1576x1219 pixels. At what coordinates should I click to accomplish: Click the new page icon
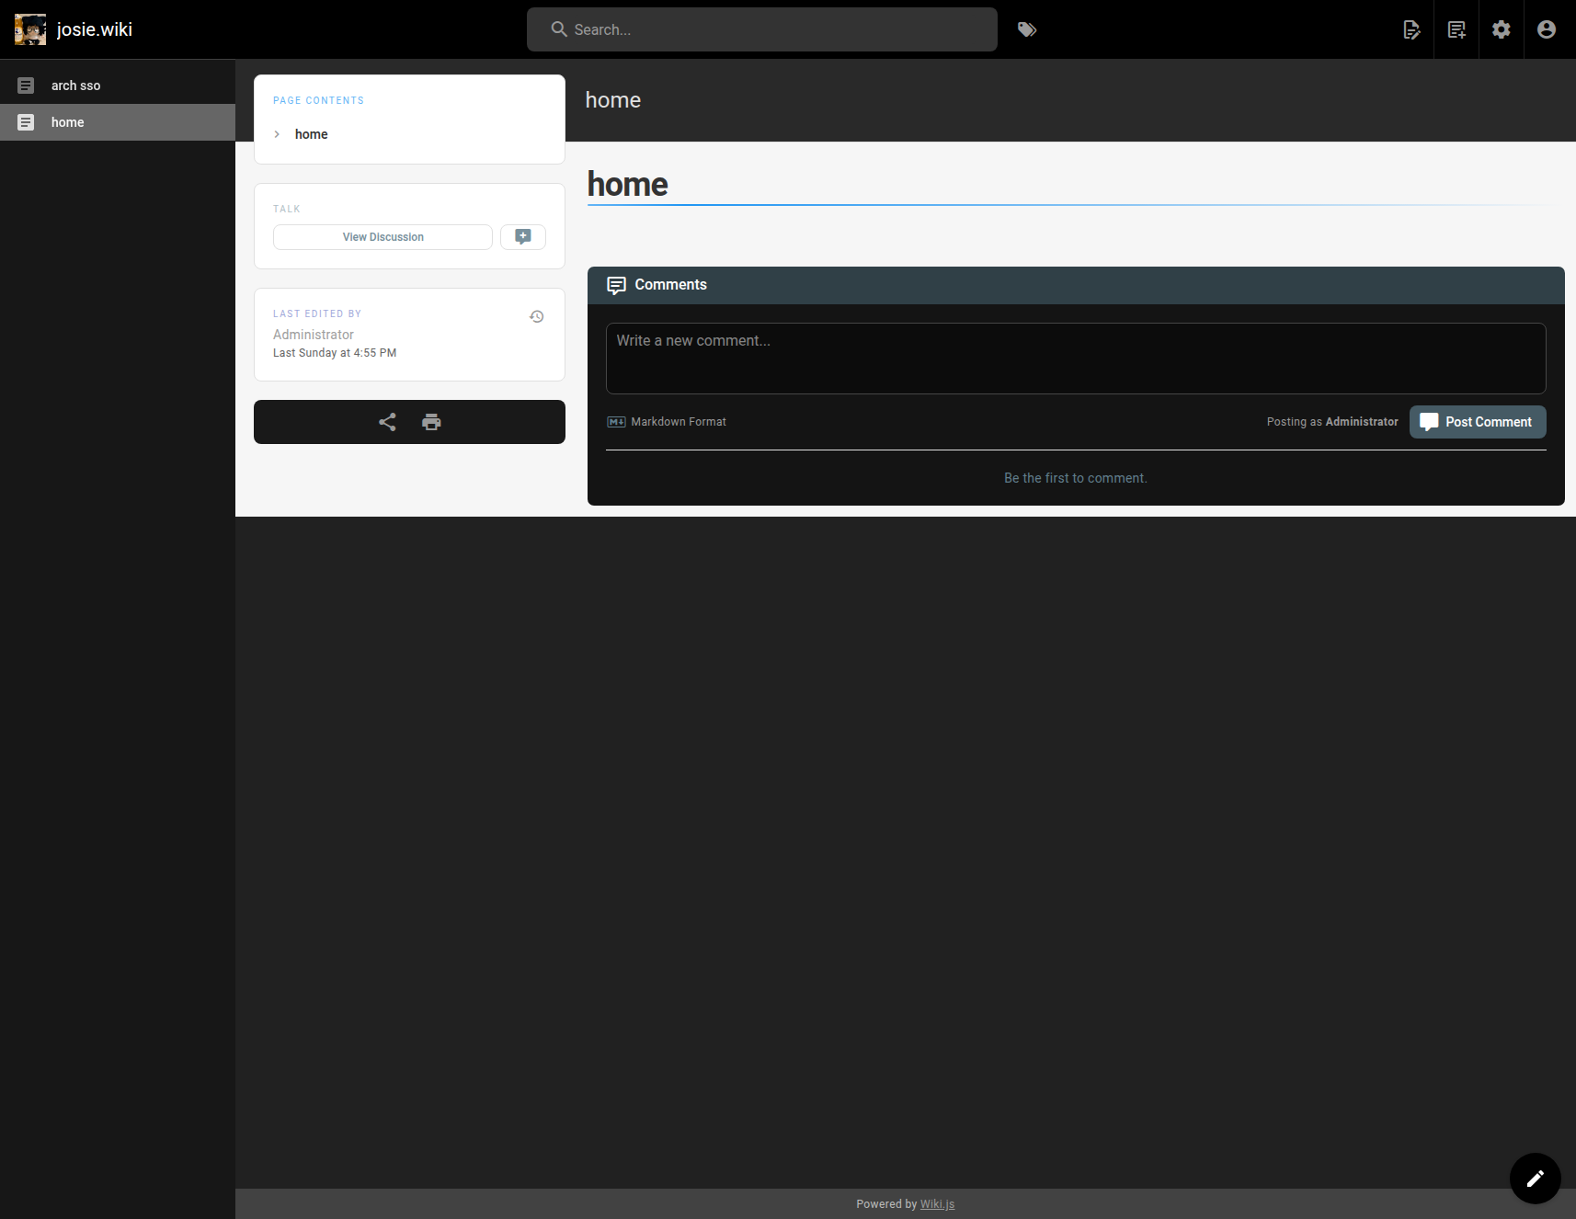pos(1456,29)
